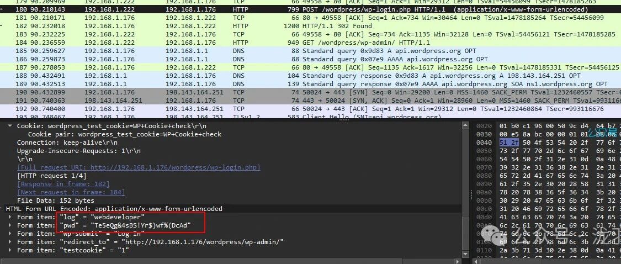Select the "testcookie" = "1" form item
The width and height of the screenshot is (621, 264).
[x=73, y=250]
